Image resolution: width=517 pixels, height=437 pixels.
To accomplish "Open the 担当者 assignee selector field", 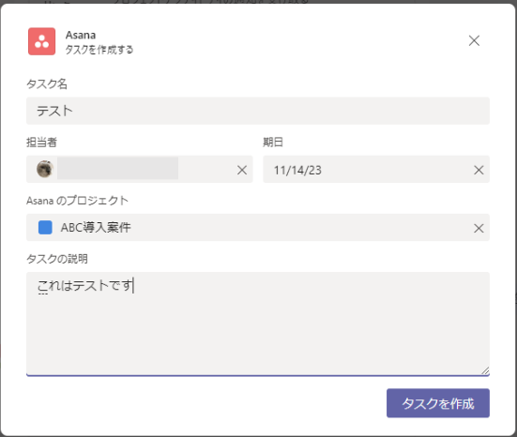I will click(140, 169).
